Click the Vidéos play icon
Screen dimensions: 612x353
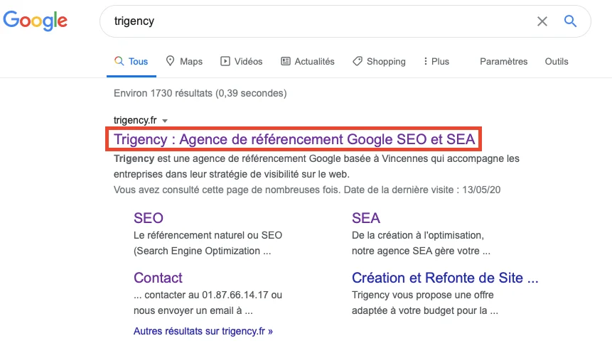click(x=225, y=61)
